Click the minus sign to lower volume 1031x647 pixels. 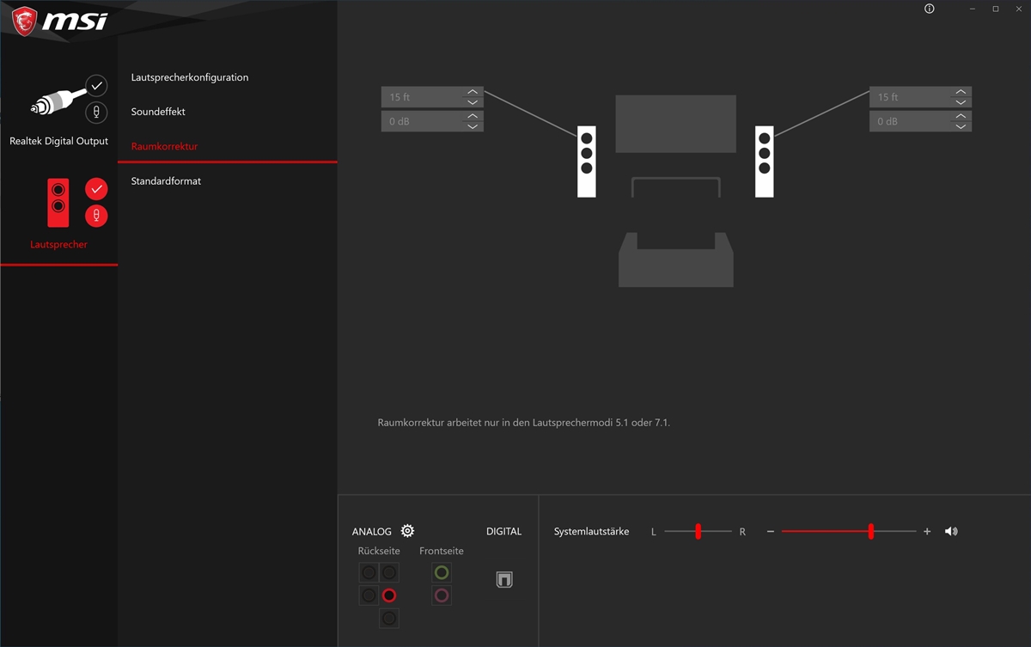(x=771, y=532)
